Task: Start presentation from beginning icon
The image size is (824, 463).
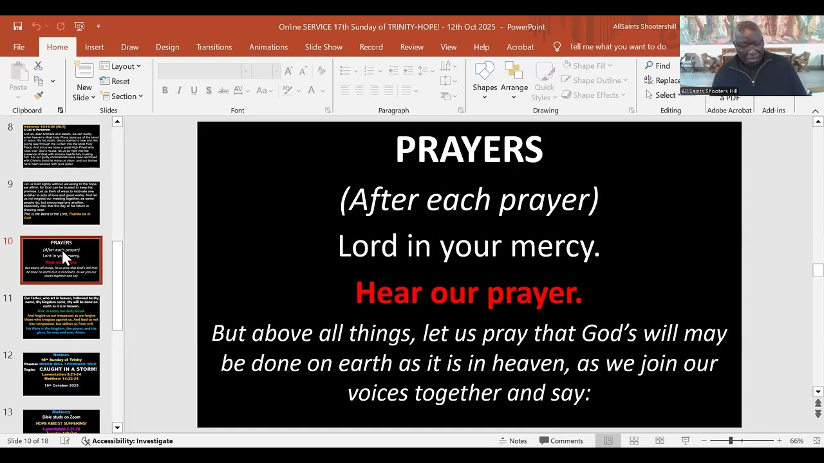Action: 79,26
